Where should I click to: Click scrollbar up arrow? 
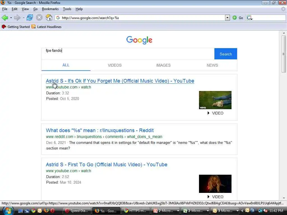[x=284, y=33]
